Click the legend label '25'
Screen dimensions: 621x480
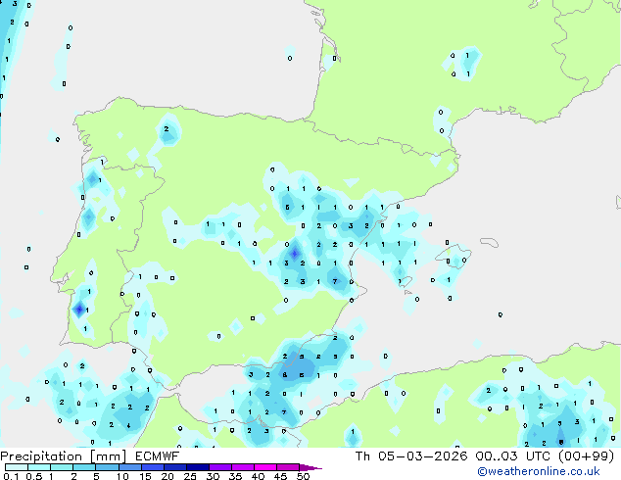190,476
